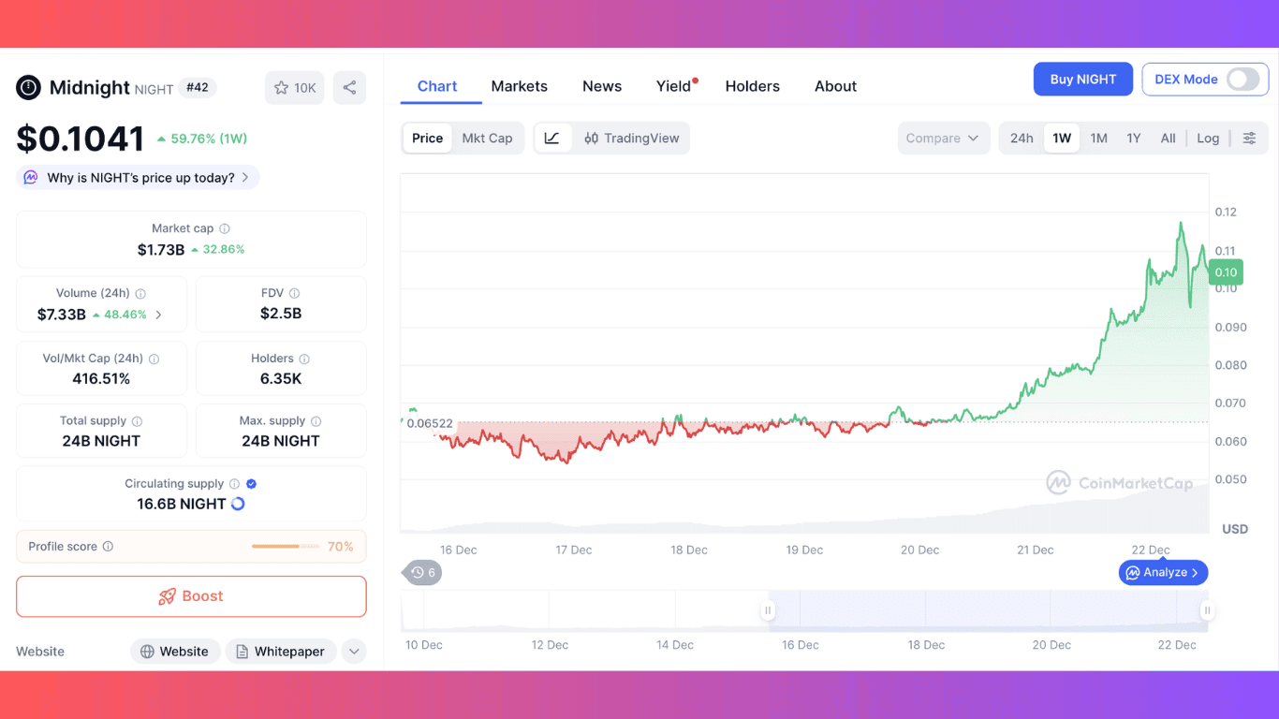Click the 416.51% Vol/Mkt Cap value

coord(101,379)
